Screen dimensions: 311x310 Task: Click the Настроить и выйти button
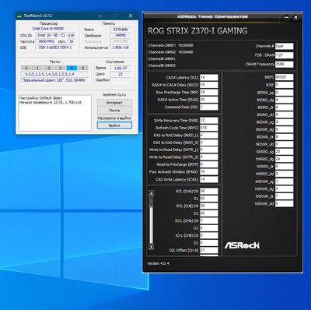114,118
